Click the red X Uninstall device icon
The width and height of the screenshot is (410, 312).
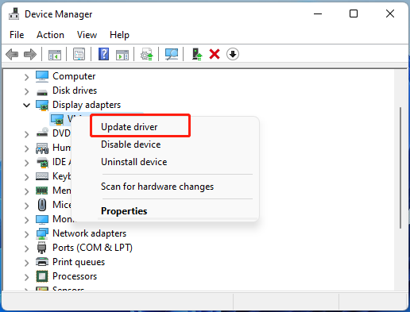(x=215, y=54)
